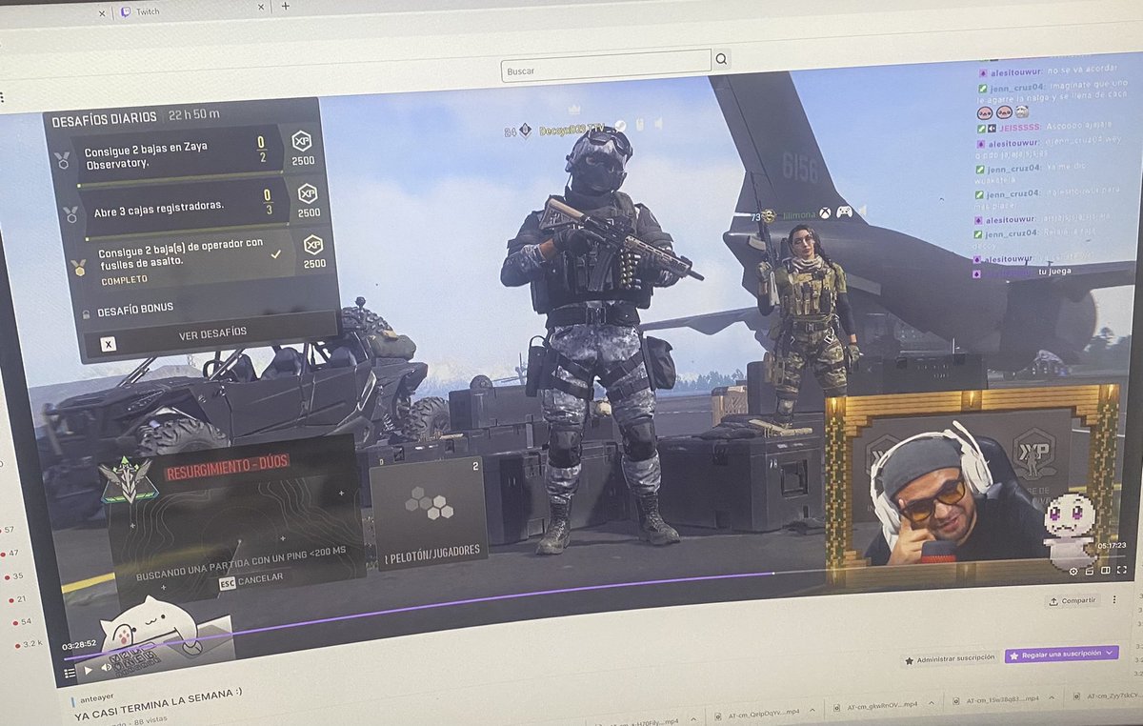Open video player settings gear
The height and width of the screenshot is (726, 1143).
pos(1073,572)
